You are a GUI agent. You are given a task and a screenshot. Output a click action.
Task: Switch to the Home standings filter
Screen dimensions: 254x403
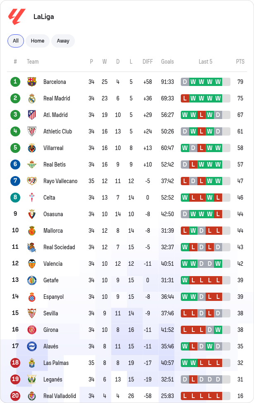pos(38,41)
